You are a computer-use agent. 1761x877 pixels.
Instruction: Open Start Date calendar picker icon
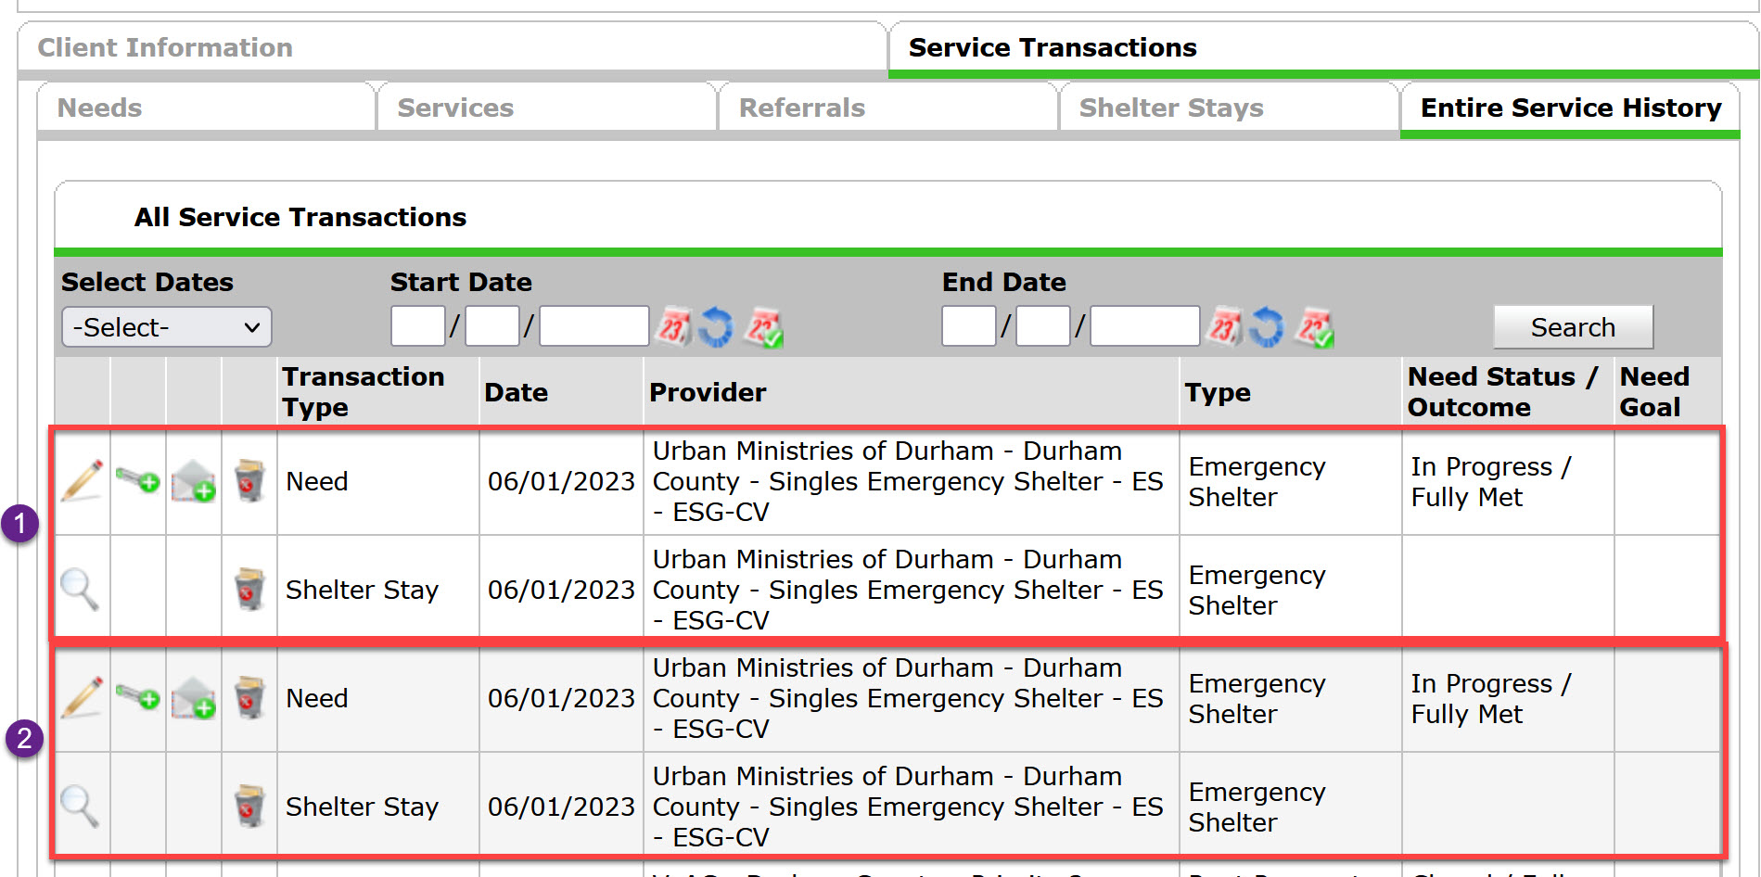tap(673, 327)
